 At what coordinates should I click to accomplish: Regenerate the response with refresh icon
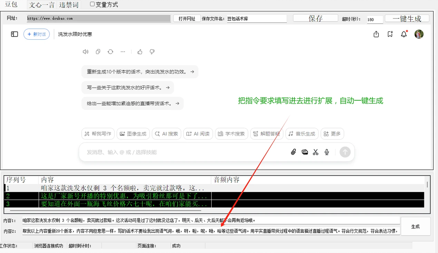click(110, 52)
